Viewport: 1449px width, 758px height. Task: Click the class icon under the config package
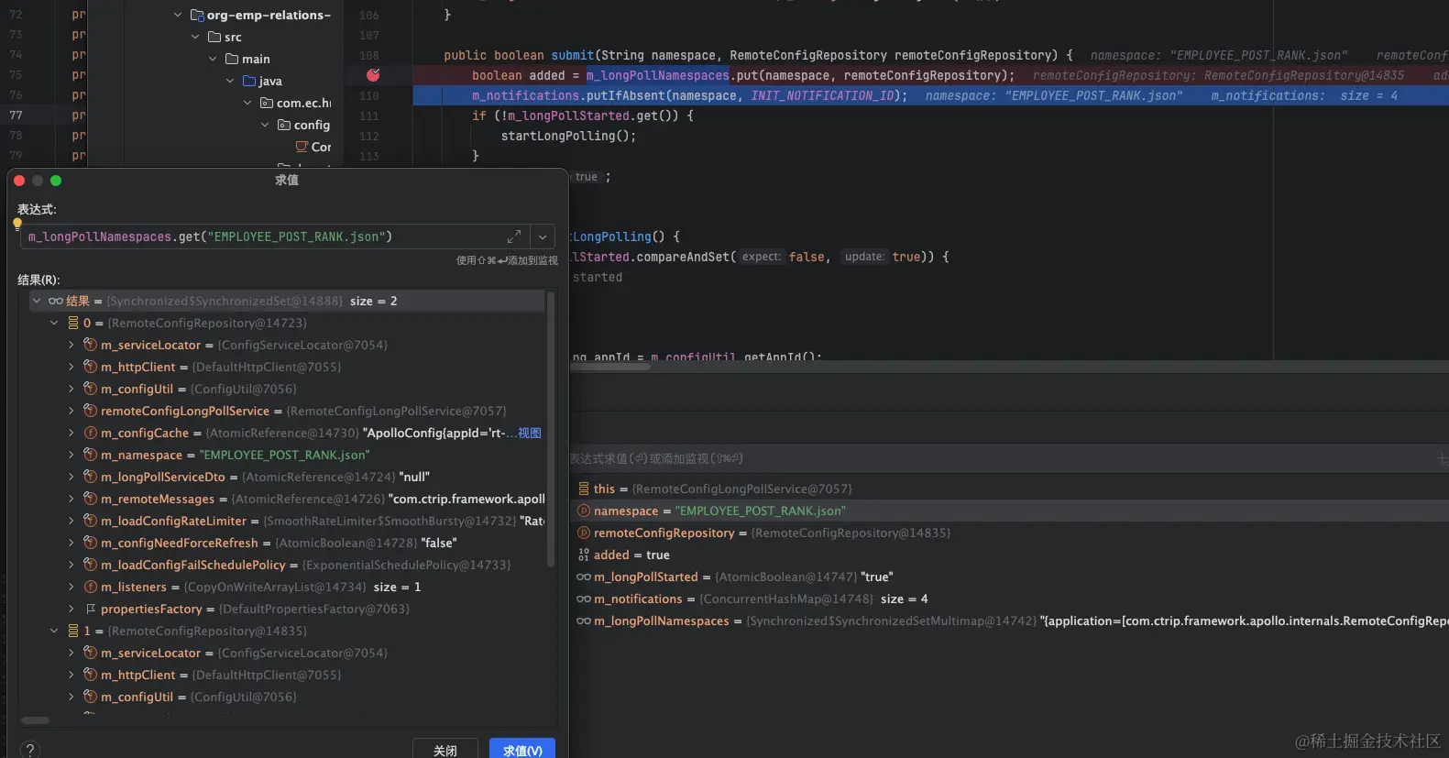(302, 147)
